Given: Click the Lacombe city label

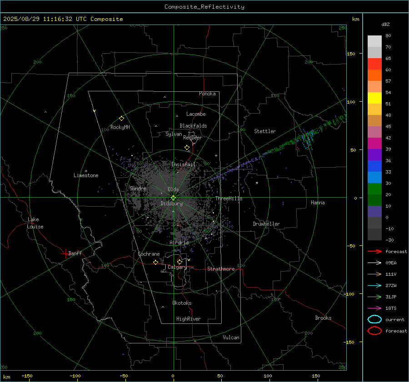Looking at the screenshot, I should [x=196, y=114].
